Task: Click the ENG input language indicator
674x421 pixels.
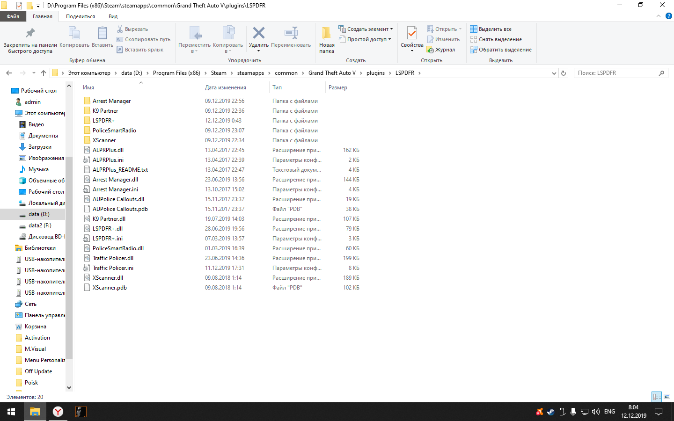Action: [x=609, y=412]
